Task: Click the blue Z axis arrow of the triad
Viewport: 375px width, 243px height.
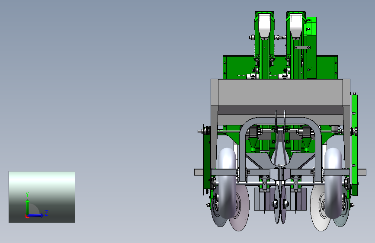Action: 36,215
